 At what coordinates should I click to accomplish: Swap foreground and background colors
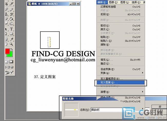pos(12,49)
